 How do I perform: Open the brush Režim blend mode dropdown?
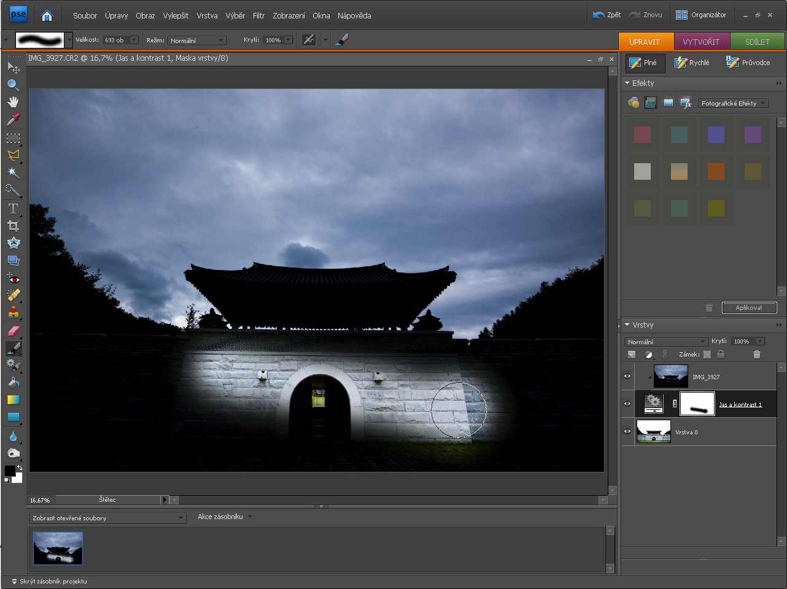point(197,40)
